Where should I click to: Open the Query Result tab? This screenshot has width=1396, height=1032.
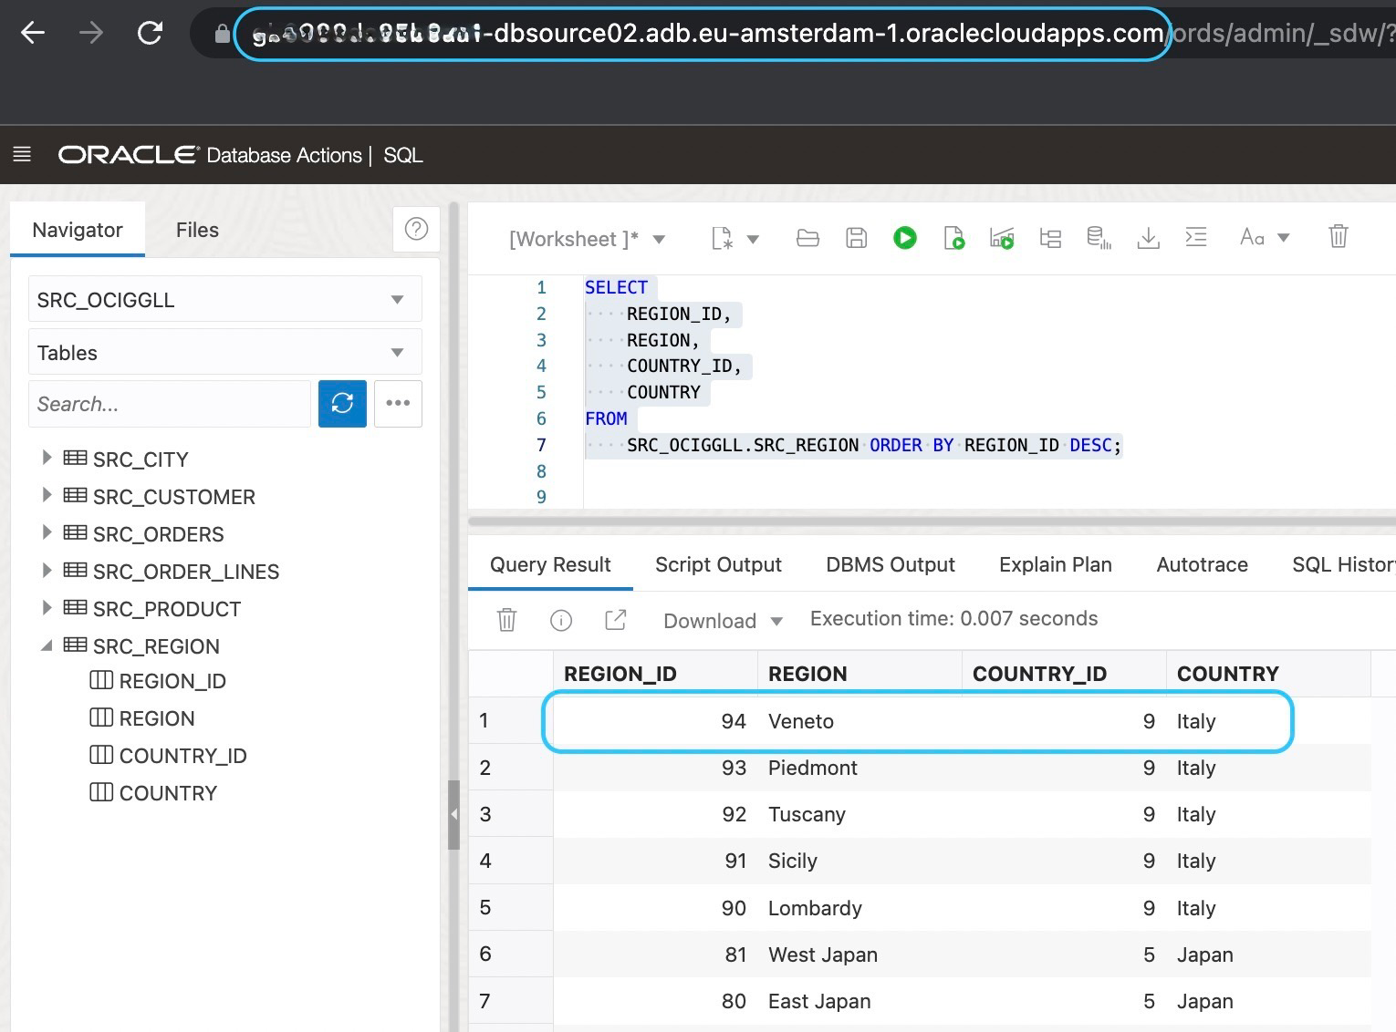point(550,564)
